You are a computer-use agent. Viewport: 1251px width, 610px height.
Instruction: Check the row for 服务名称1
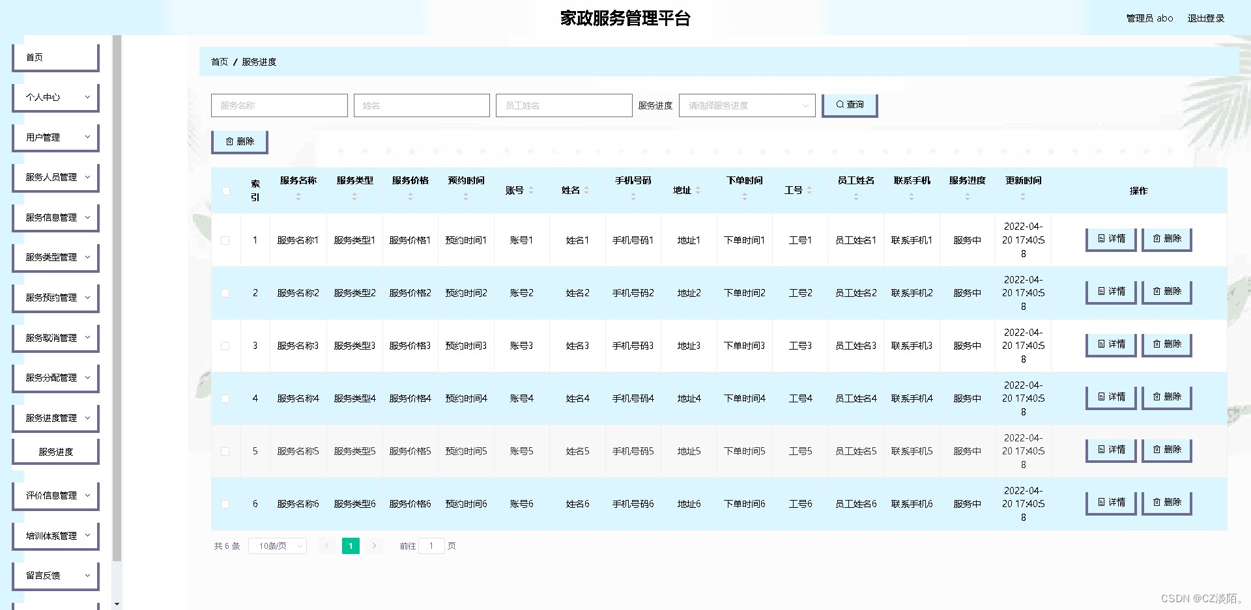pyautogui.click(x=225, y=240)
